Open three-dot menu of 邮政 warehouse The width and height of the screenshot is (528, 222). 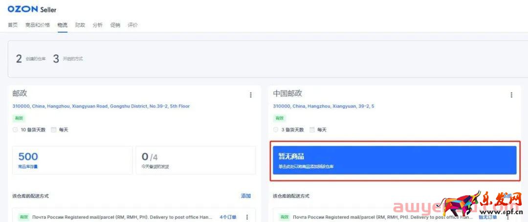pos(250,95)
